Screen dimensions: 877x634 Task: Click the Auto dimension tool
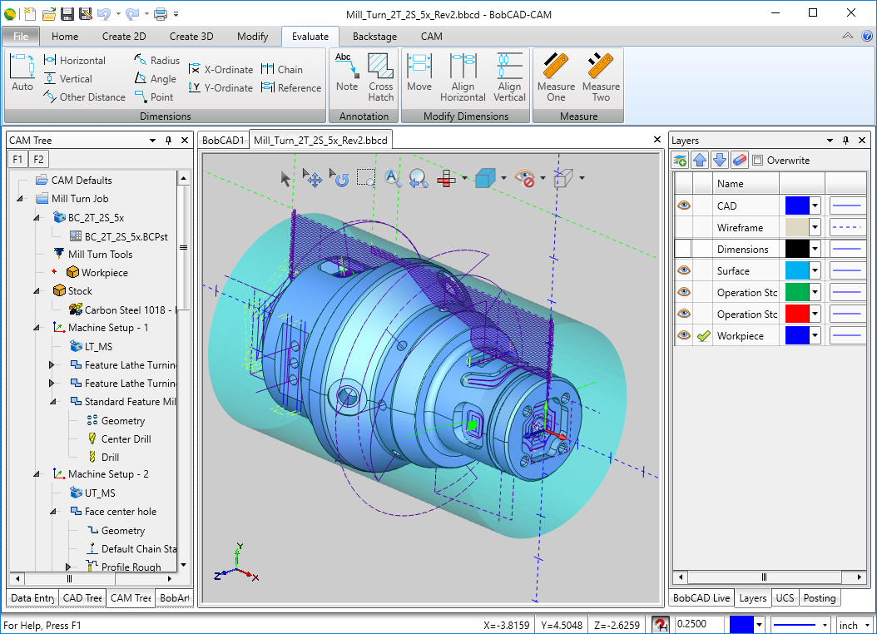[x=22, y=73]
